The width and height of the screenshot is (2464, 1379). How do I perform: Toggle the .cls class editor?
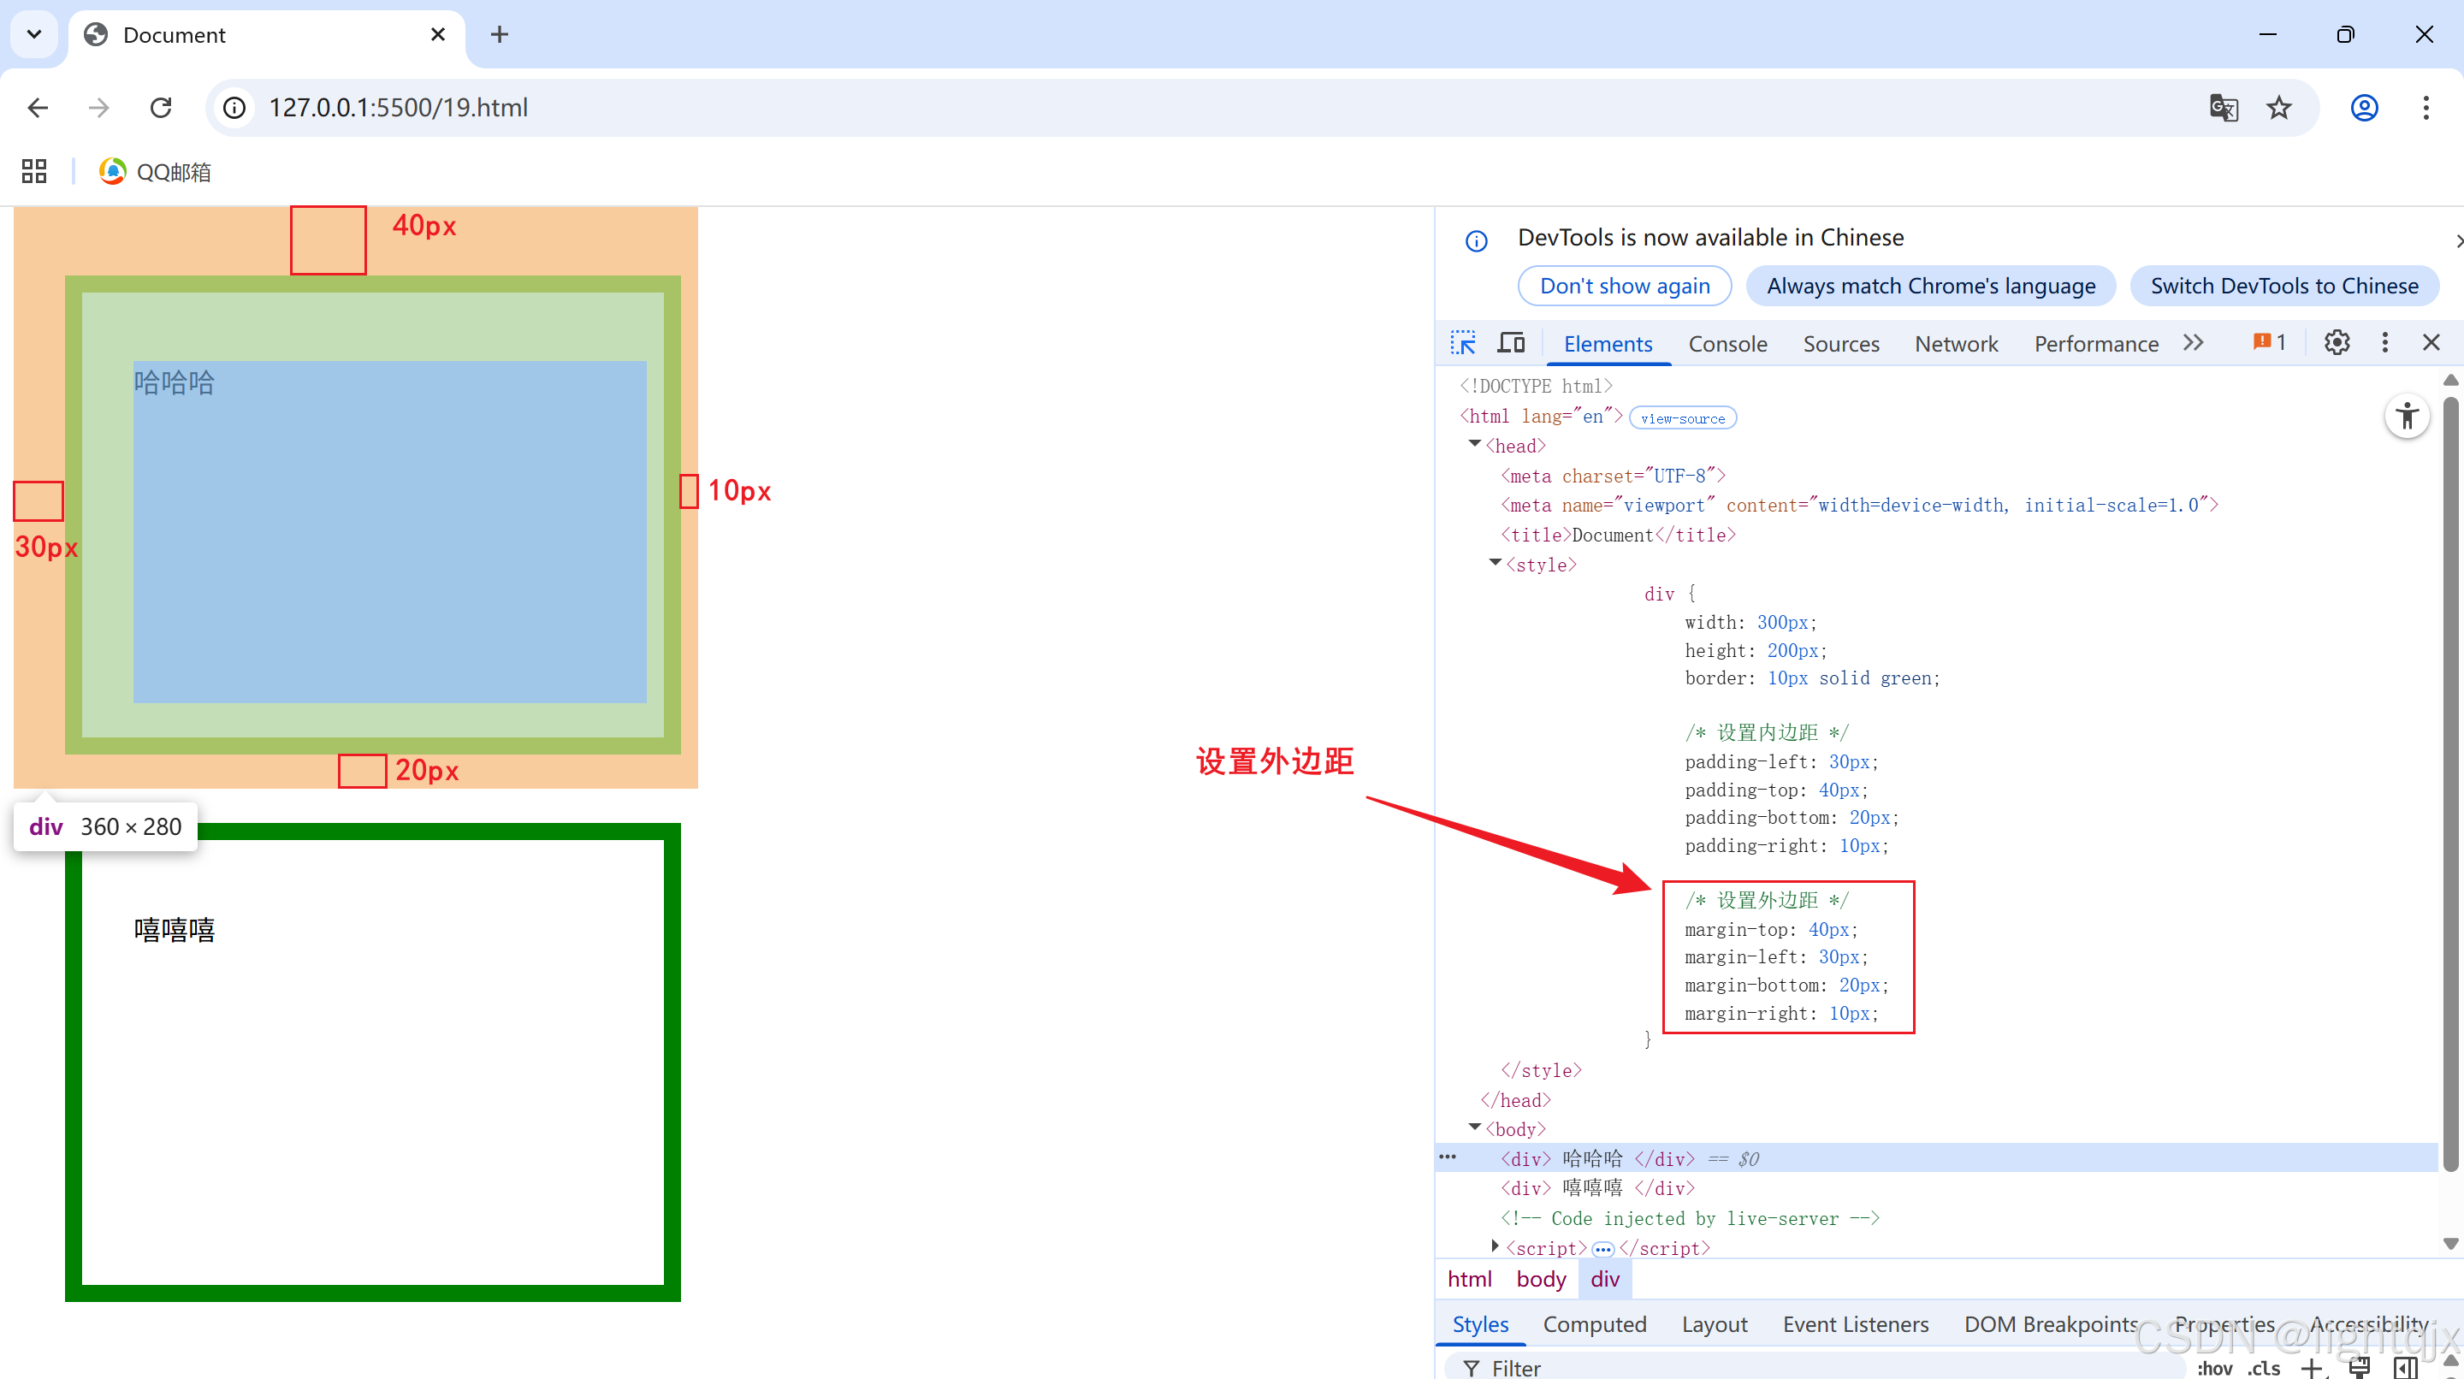pyautogui.click(x=2264, y=1369)
